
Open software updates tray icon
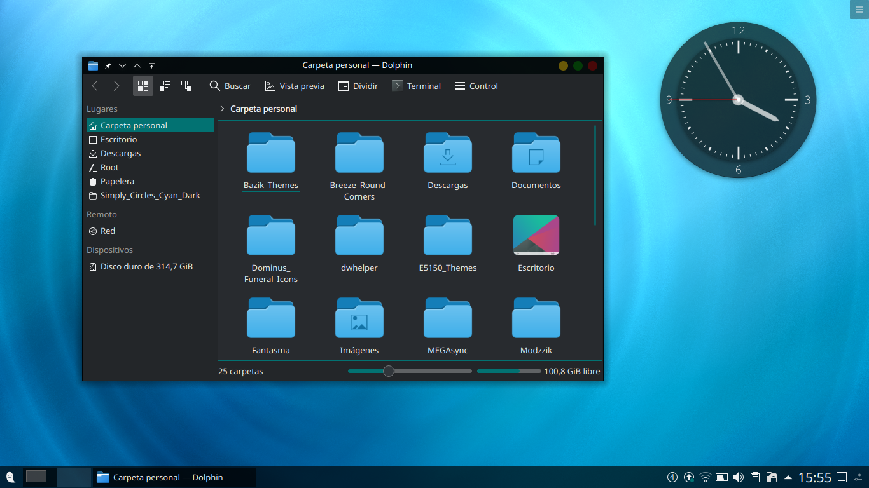[x=689, y=477]
